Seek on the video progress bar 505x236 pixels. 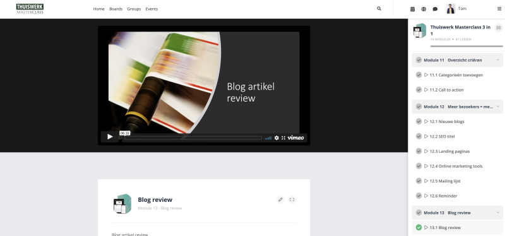(x=193, y=138)
